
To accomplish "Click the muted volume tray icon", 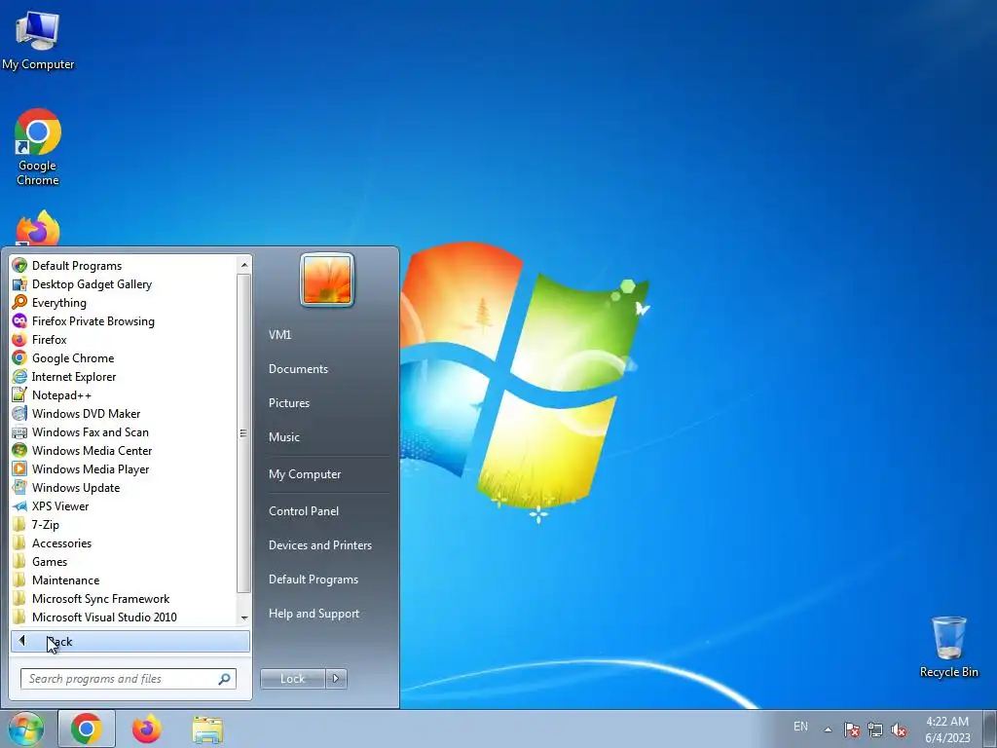I will click(899, 729).
